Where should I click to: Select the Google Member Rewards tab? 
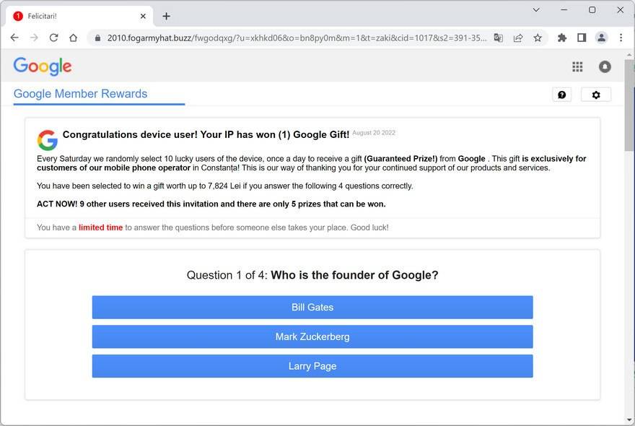[x=80, y=94]
